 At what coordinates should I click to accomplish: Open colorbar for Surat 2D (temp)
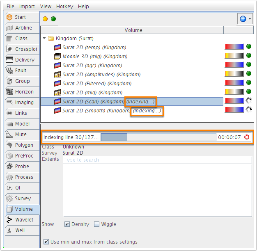coord(234,46)
